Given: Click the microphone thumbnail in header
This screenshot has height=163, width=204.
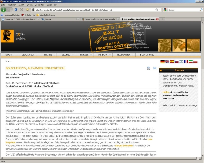Looking at the screenshot, I should click(193, 45).
